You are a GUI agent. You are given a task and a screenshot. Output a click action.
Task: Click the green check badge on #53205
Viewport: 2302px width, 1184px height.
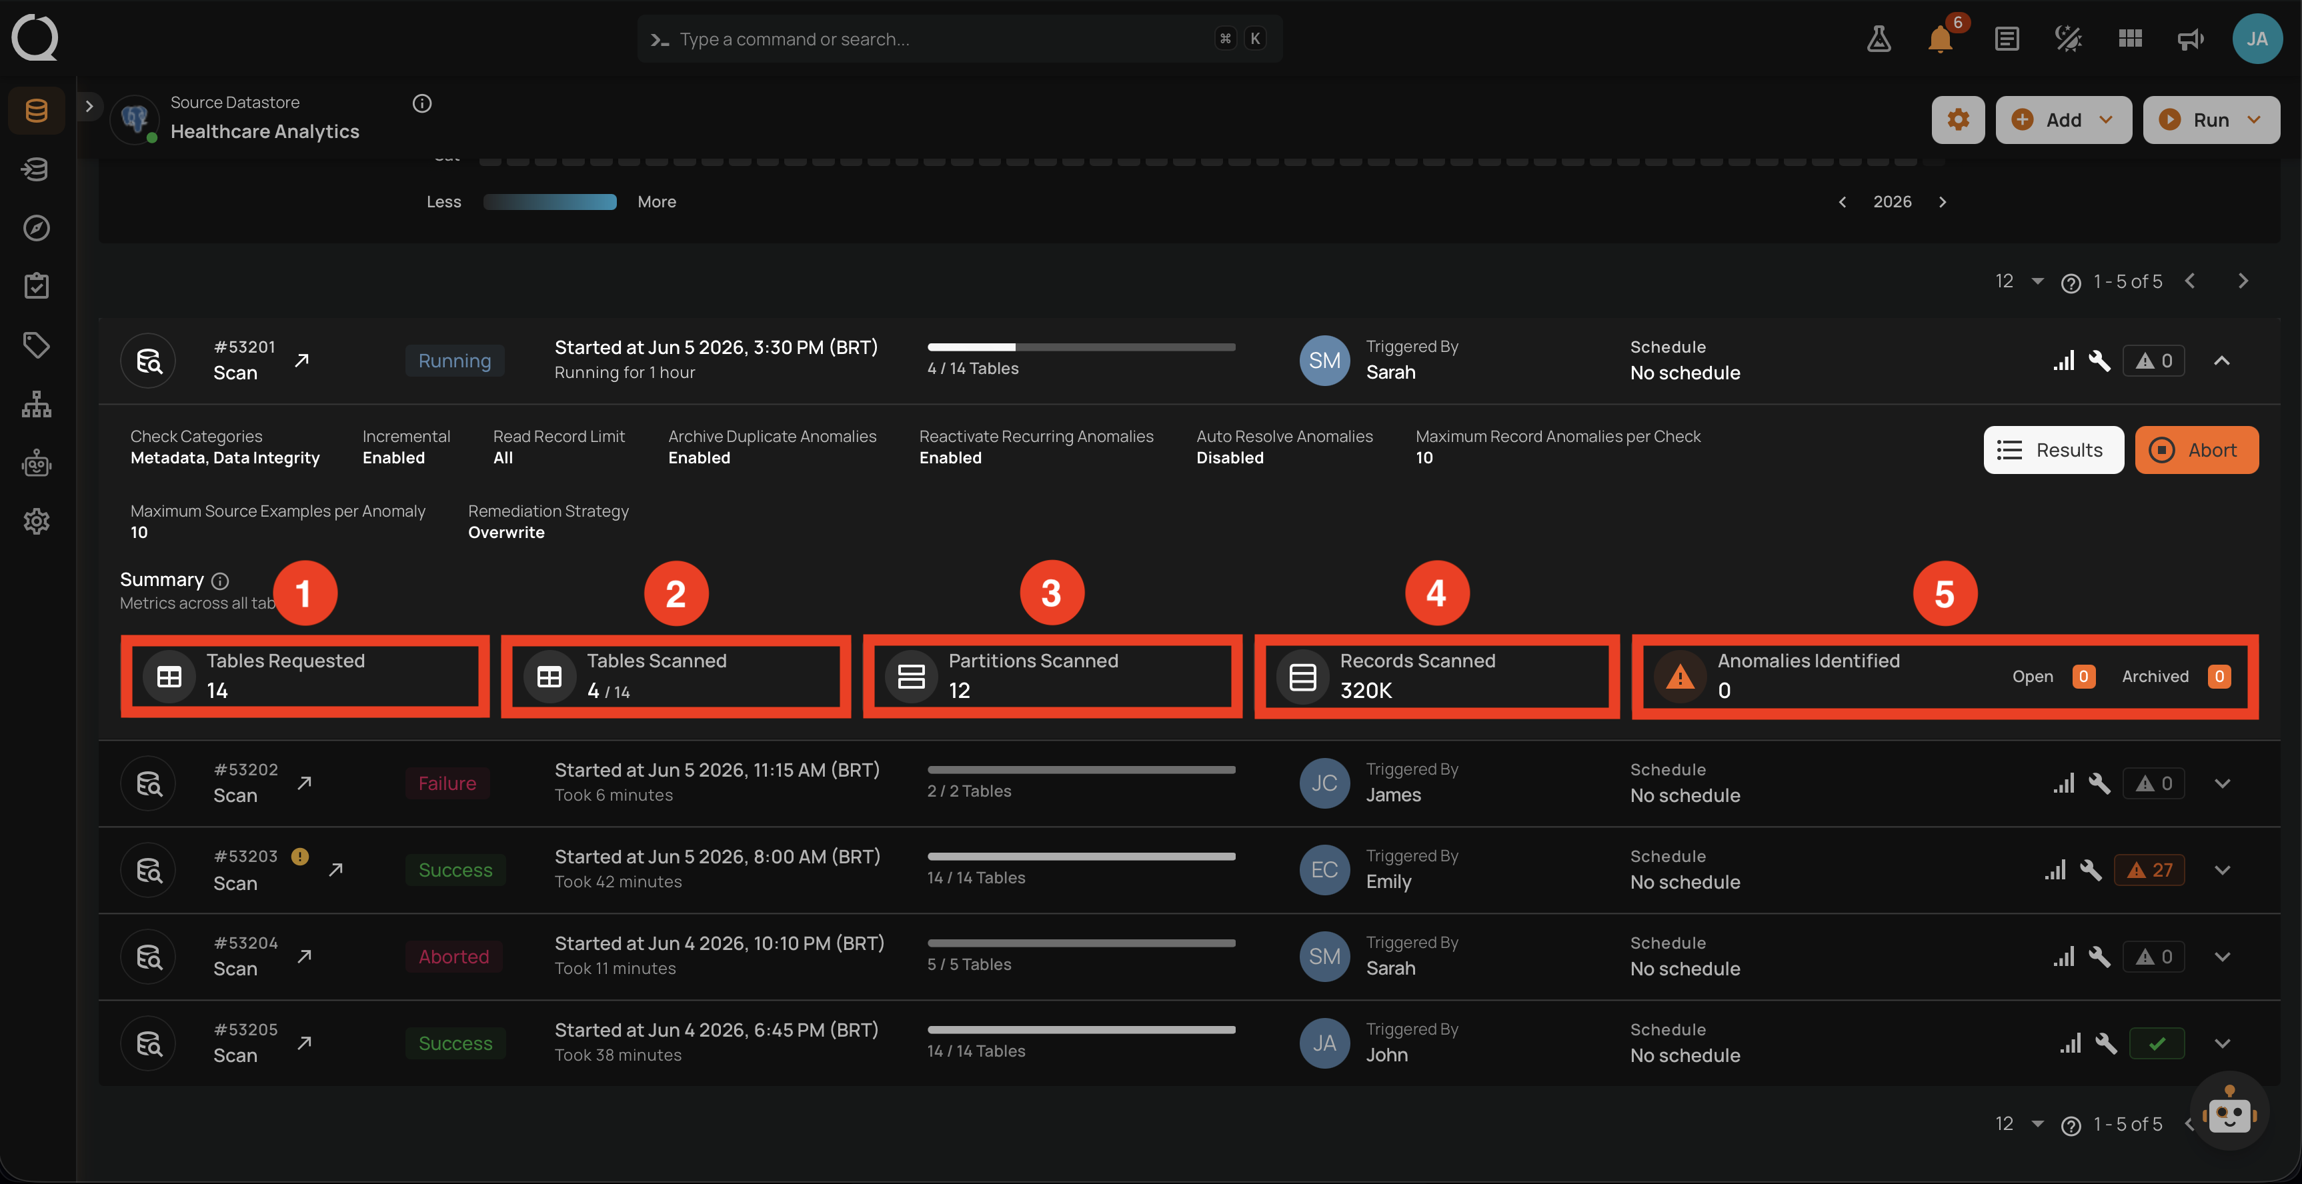[x=2157, y=1043]
